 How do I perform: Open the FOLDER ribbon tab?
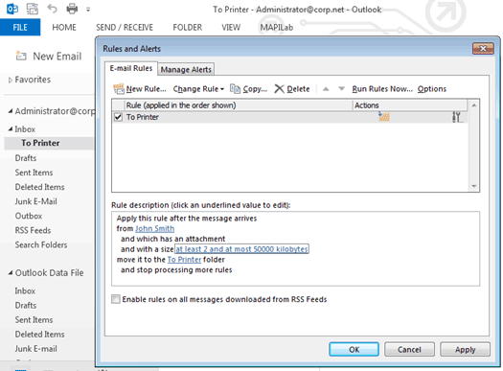[188, 27]
